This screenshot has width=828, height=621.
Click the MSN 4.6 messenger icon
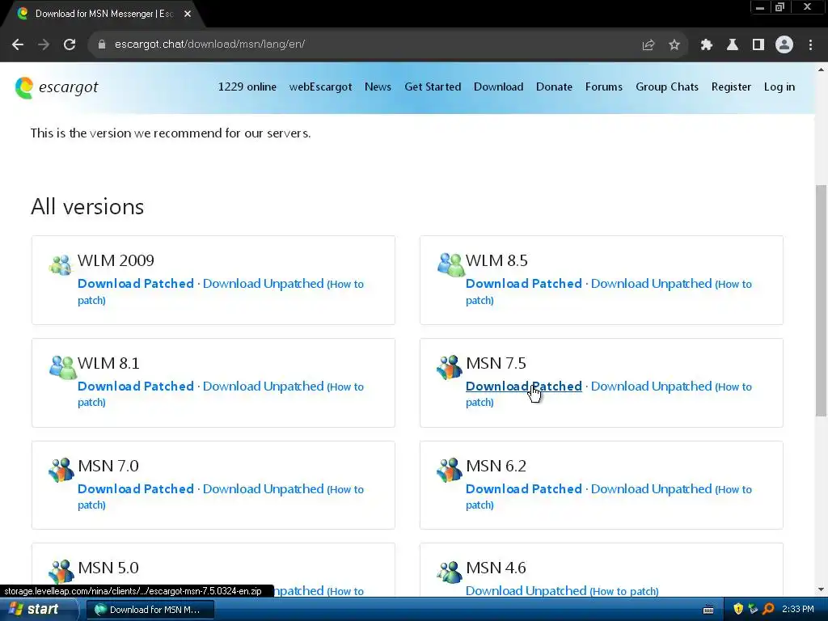click(450, 572)
